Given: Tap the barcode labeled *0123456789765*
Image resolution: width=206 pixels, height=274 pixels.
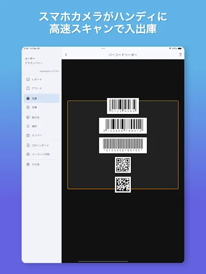Looking at the screenshot, I should 123,145.
